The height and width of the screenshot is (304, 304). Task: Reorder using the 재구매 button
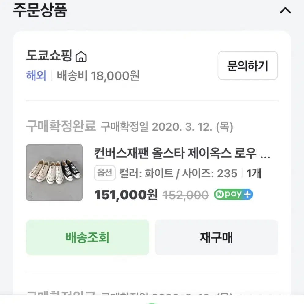point(216,237)
